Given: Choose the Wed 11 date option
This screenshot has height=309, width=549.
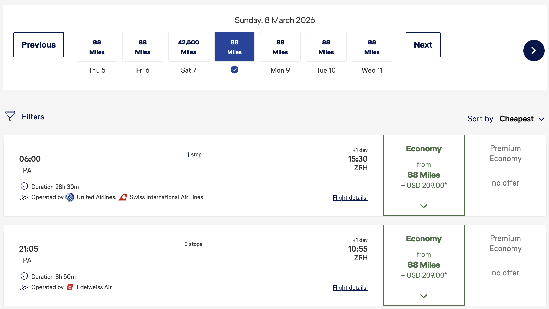Looking at the screenshot, I should tap(372, 47).
